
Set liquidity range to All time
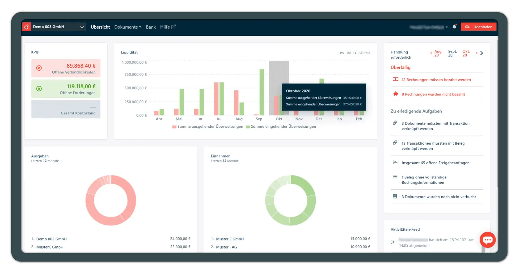click(364, 53)
